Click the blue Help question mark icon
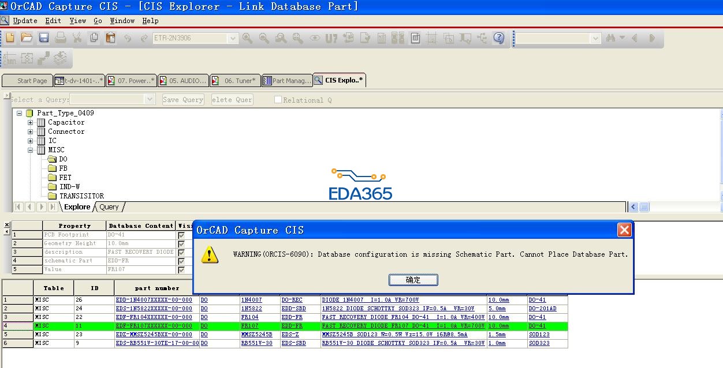The image size is (723, 368). [499, 38]
